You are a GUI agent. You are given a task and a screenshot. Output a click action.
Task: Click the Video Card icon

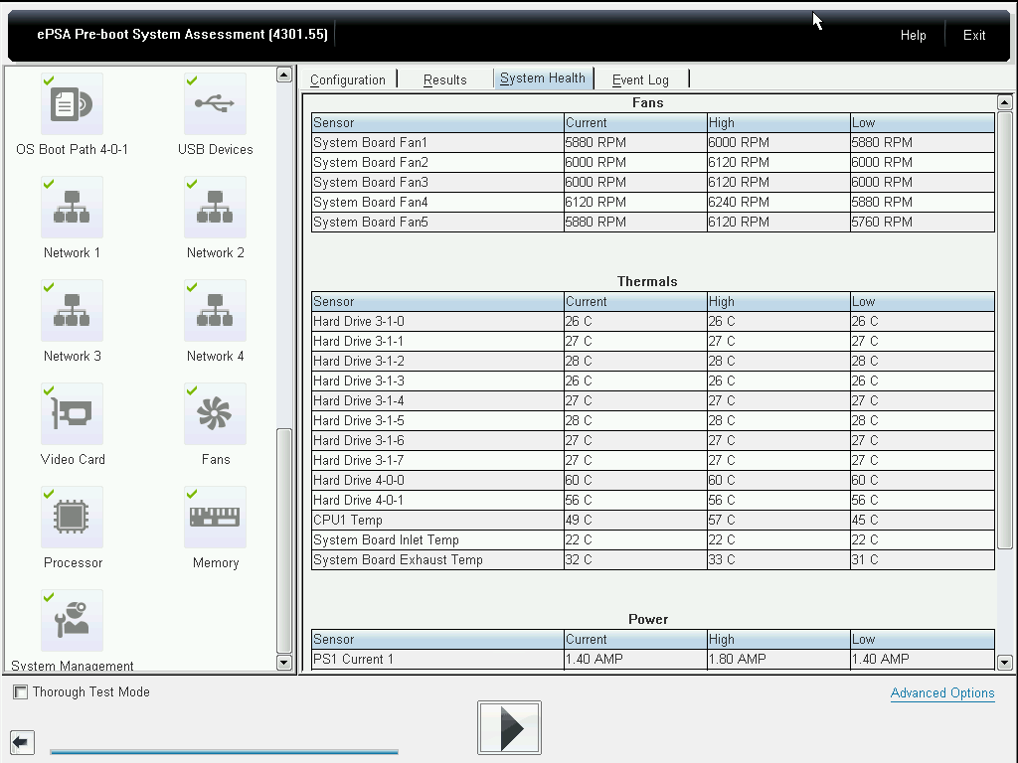pyautogui.click(x=72, y=415)
